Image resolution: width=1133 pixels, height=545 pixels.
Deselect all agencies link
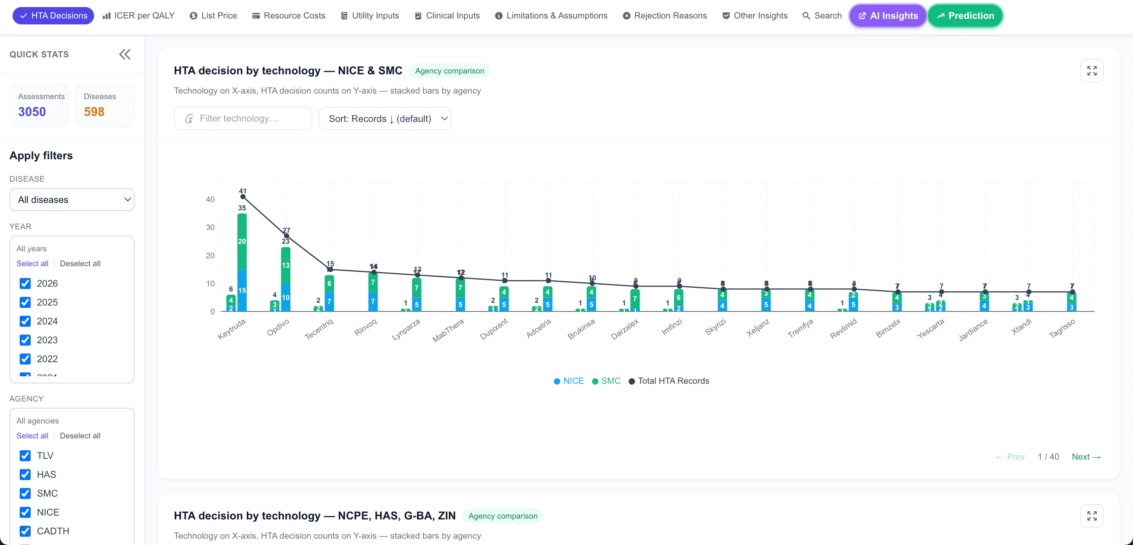(x=80, y=436)
